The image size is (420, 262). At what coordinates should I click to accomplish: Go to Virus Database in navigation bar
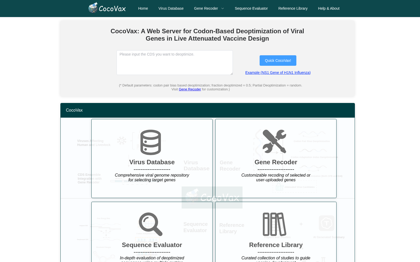[171, 8]
